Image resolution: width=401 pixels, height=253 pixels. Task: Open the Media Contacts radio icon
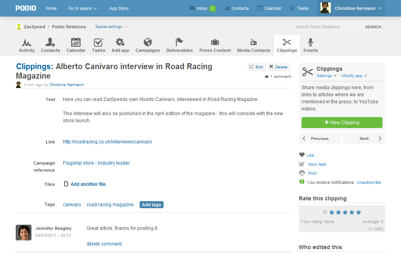click(x=254, y=42)
